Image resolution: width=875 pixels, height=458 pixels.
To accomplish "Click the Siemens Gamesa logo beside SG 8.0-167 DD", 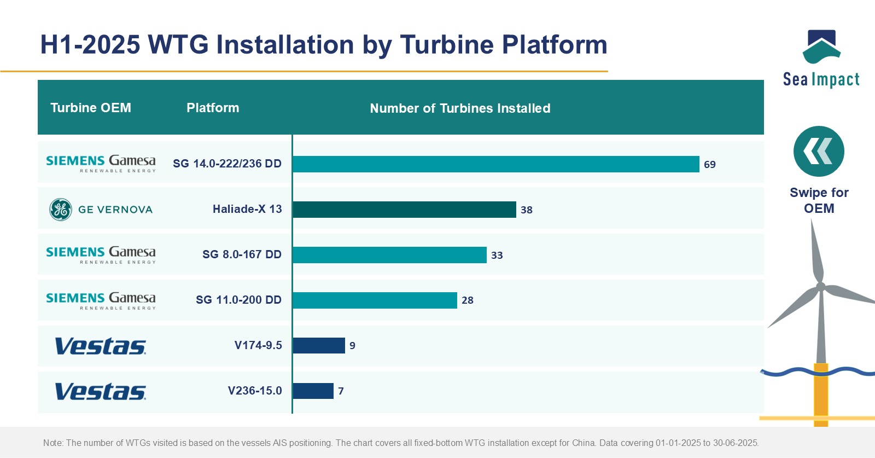I will (x=101, y=255).
